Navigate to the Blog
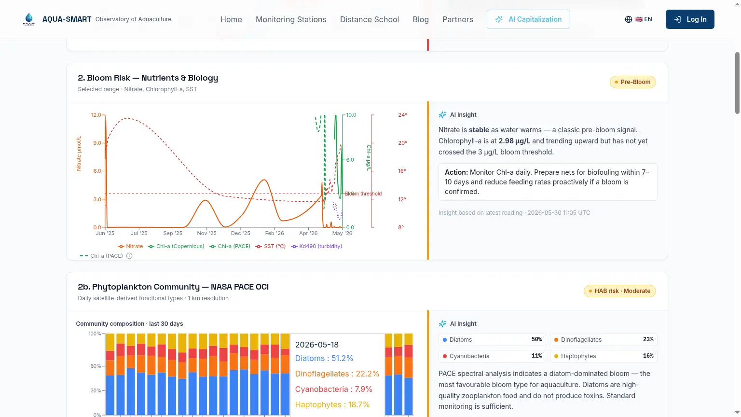741x417 pixels. (421, 19)
